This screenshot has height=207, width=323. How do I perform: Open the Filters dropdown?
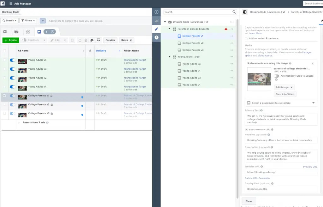28,21
